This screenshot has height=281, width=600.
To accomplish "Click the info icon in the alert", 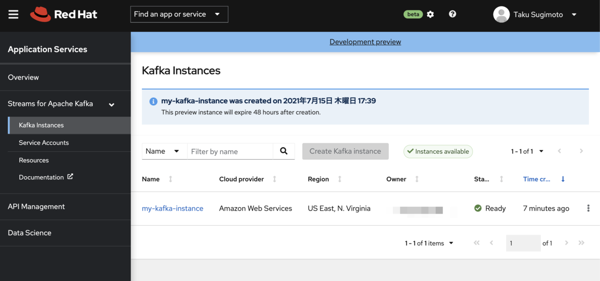I will point(153,101).
